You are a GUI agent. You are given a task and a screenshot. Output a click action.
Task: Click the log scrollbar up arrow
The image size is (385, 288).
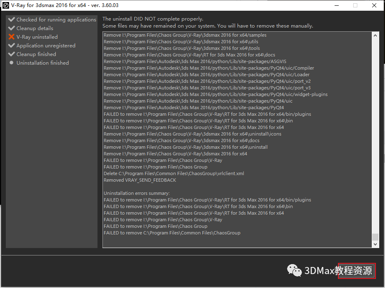pyautogui.click(x=375, y=35)
